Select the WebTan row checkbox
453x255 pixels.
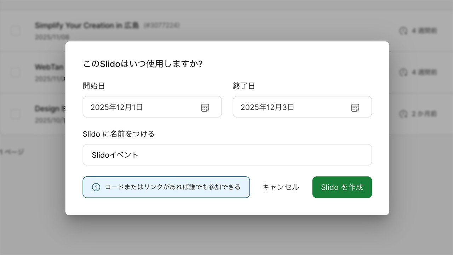[x=15, y=73]
